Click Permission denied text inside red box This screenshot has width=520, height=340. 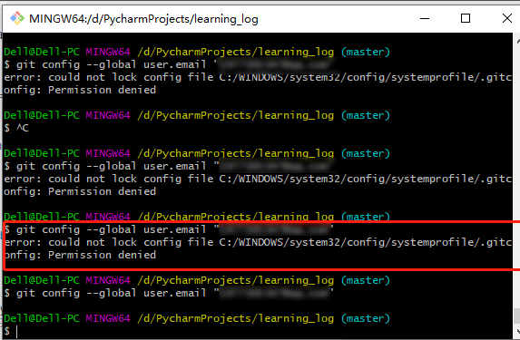103,255
